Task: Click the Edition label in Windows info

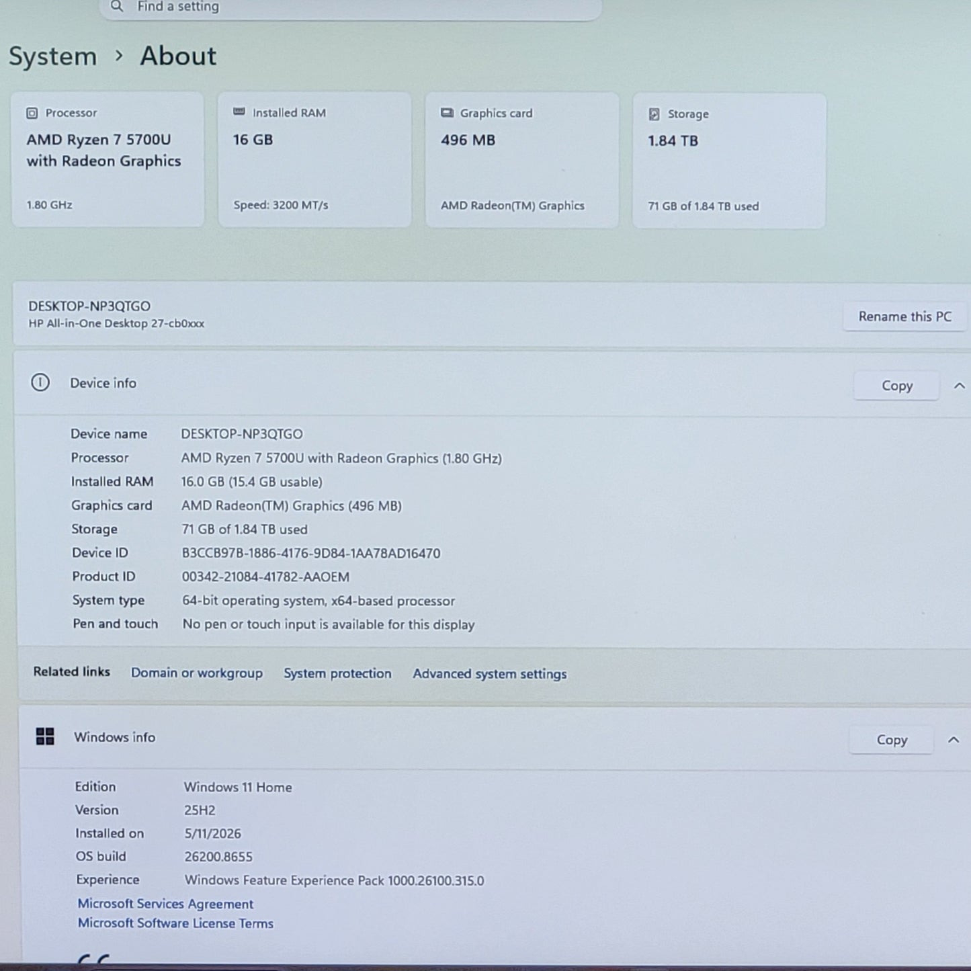Action: pos(95,786)
